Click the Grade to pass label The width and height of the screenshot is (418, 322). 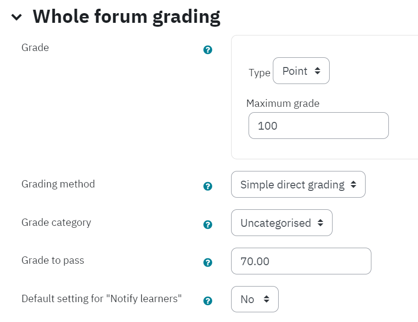[x=53, y=260]
